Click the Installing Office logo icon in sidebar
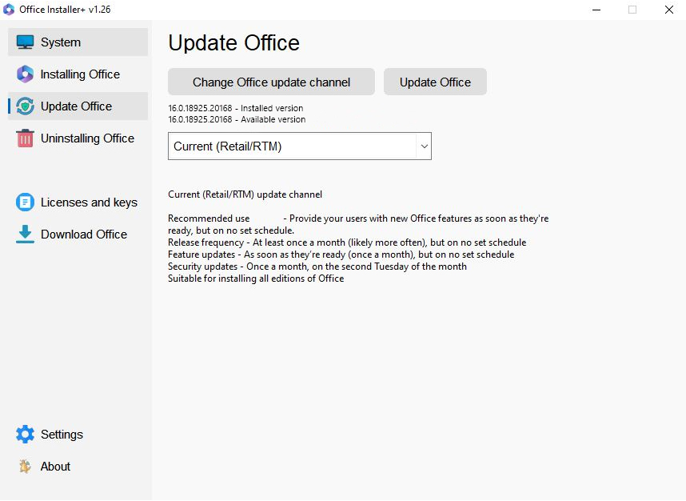 pyautogui.click(x=25, y=74)
